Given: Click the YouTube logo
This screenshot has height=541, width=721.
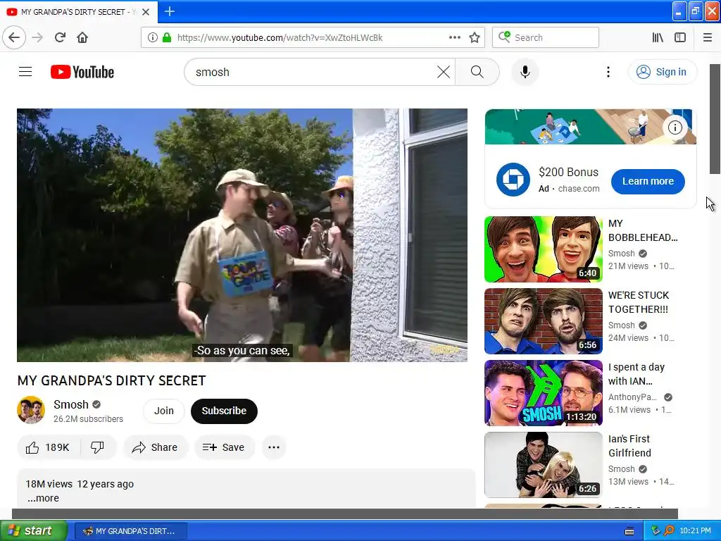Looking at the screenshot, I should tap(82, 72).
